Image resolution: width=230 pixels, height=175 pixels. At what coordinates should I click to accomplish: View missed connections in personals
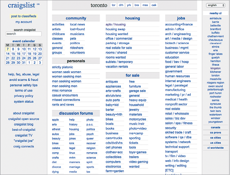click(66, 100)
